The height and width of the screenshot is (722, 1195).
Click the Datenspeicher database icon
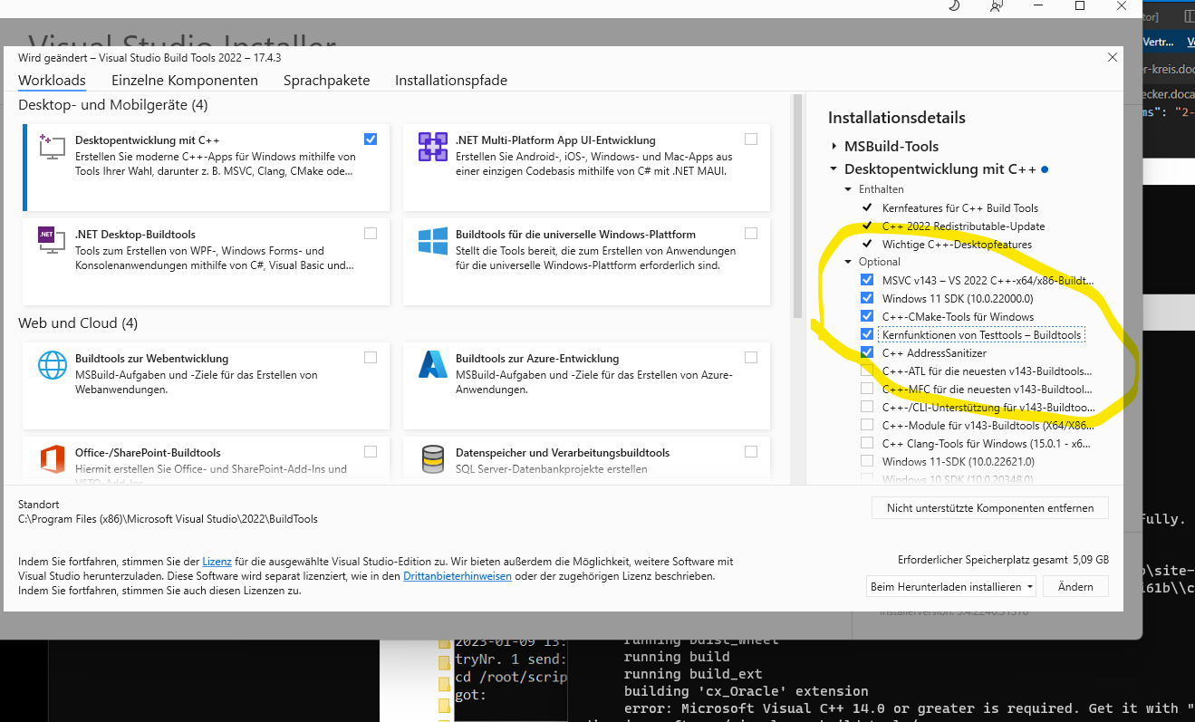coord(433,459)
